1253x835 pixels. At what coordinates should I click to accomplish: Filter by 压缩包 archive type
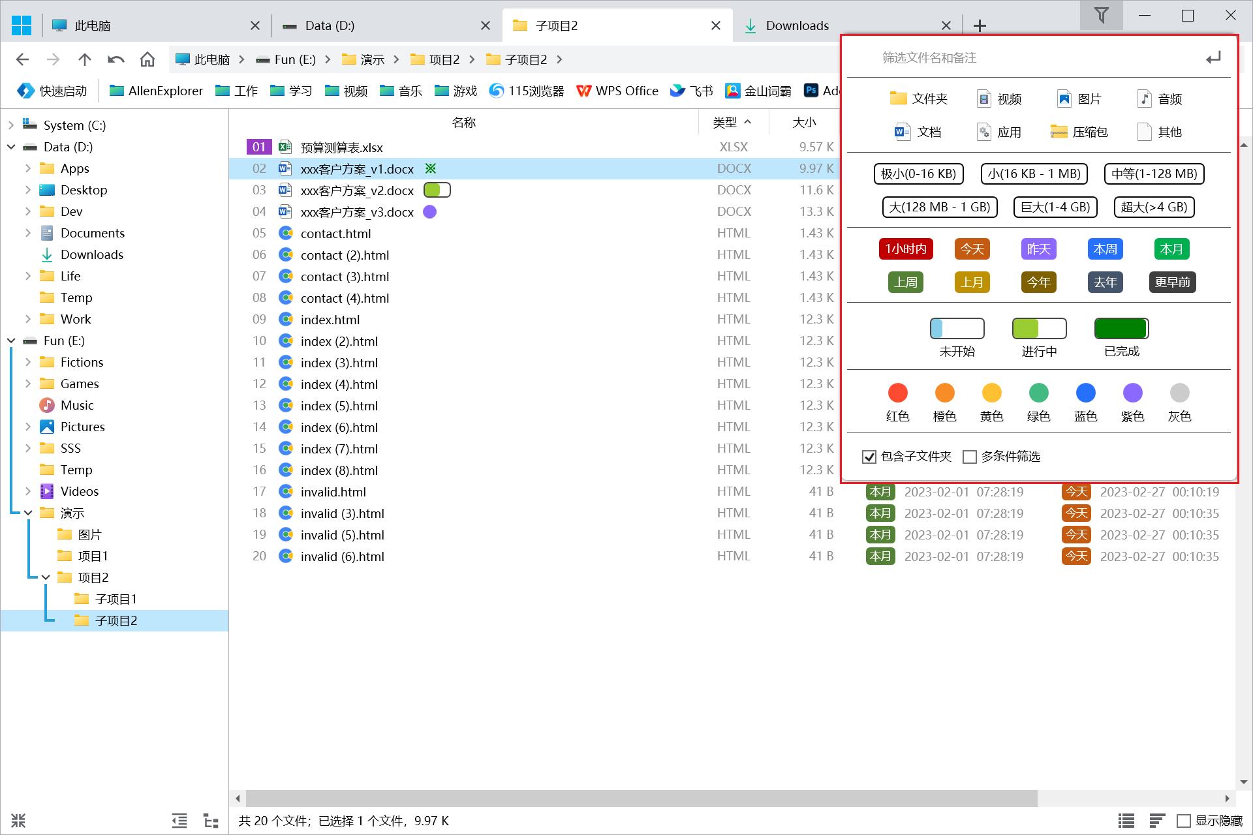(x=1079, y=132)
